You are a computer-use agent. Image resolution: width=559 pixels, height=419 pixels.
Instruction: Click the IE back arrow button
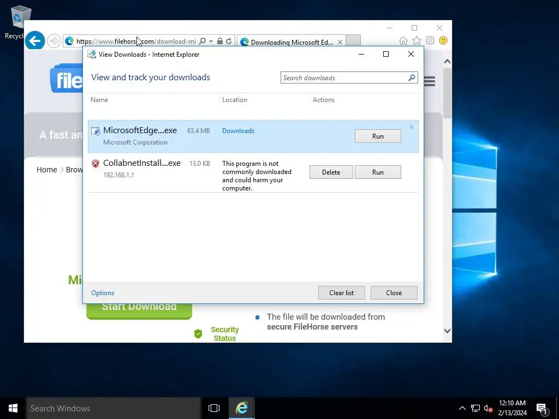[x=35, y=41]
